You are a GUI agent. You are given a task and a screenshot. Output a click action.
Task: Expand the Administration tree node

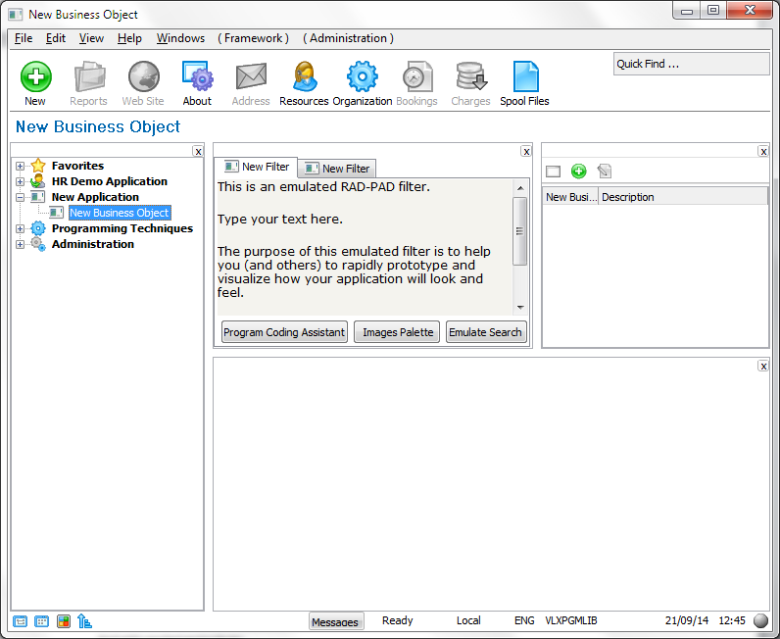coord(20,244)
